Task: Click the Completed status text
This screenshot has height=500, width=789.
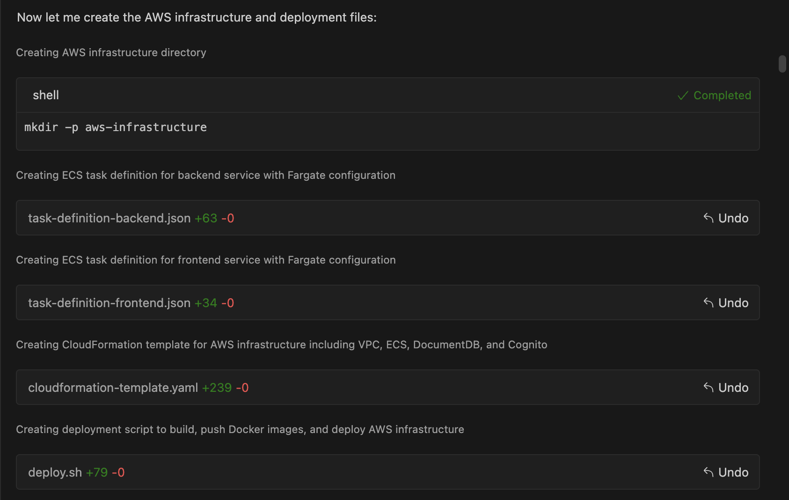Action: [722, 96]
